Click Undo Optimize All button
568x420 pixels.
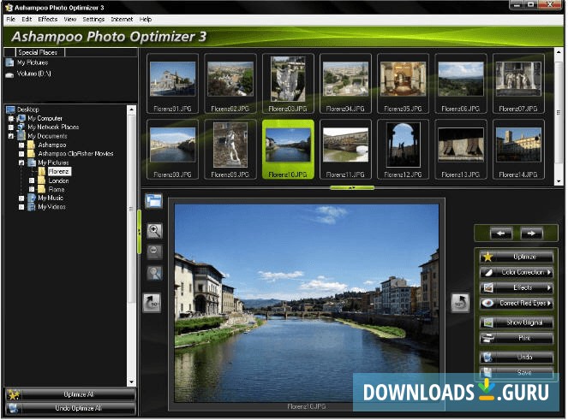click(70, 408)
